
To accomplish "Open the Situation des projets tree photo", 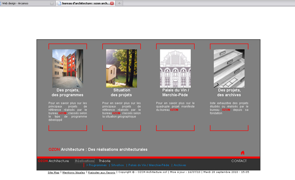I will tap(121, 68).
